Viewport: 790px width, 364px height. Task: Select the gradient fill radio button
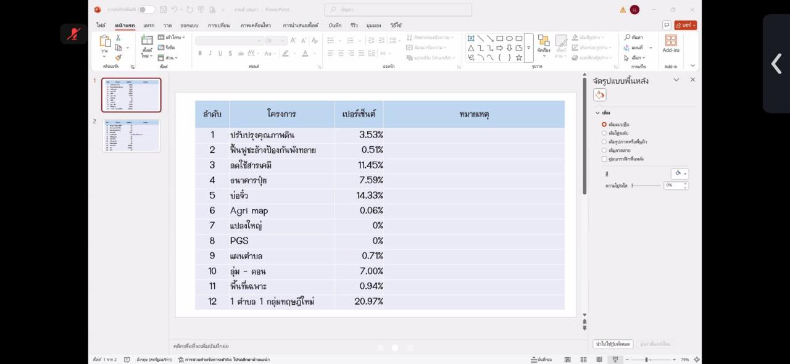tap(604, 133)
